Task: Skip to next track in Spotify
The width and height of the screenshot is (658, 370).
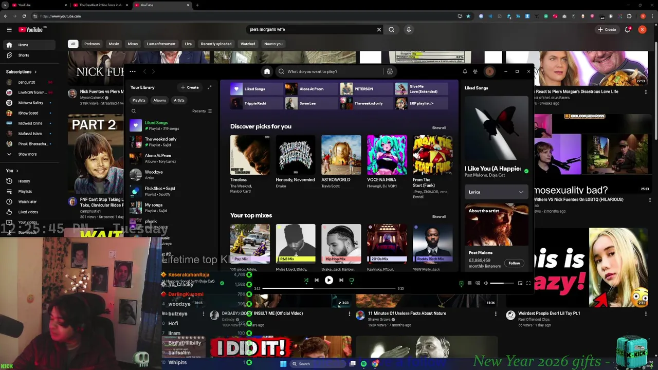Action: (x=341, y=280)
